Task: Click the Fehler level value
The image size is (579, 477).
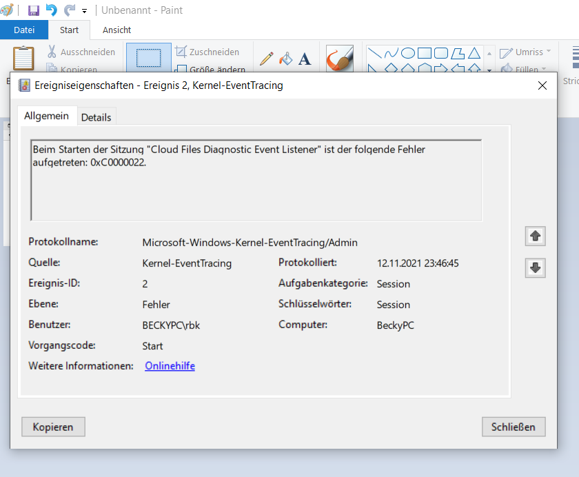Action: click(x=156, y=305)
